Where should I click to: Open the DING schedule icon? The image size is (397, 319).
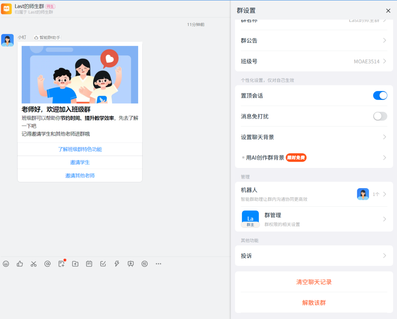[89, 264]
